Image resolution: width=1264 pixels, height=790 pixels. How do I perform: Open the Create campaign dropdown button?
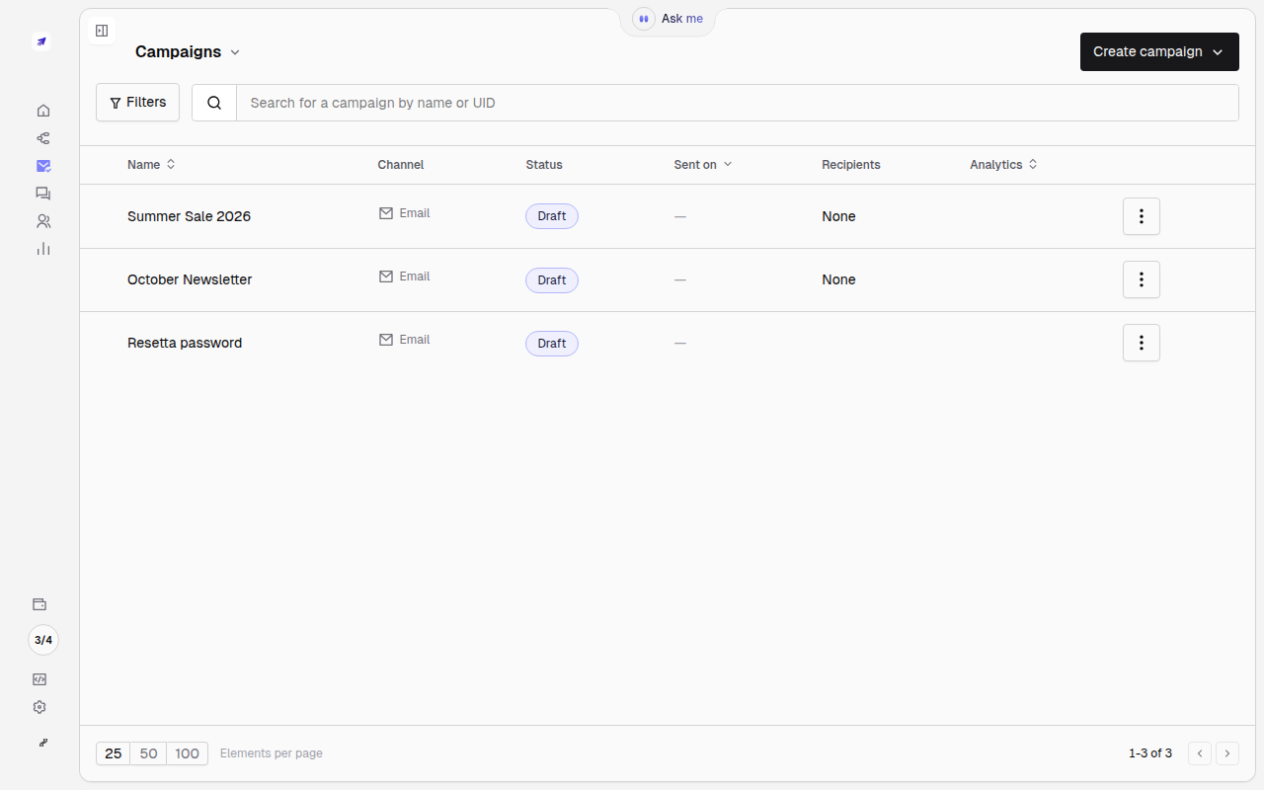click(1159, 51)
